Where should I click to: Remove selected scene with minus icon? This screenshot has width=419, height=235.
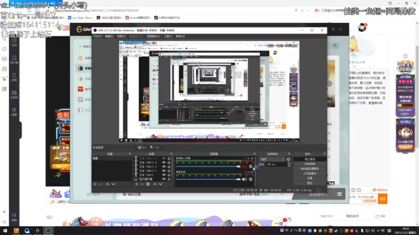coord(101,184)
